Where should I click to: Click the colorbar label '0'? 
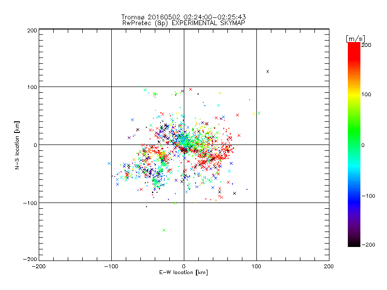click(x=363, y=145)
